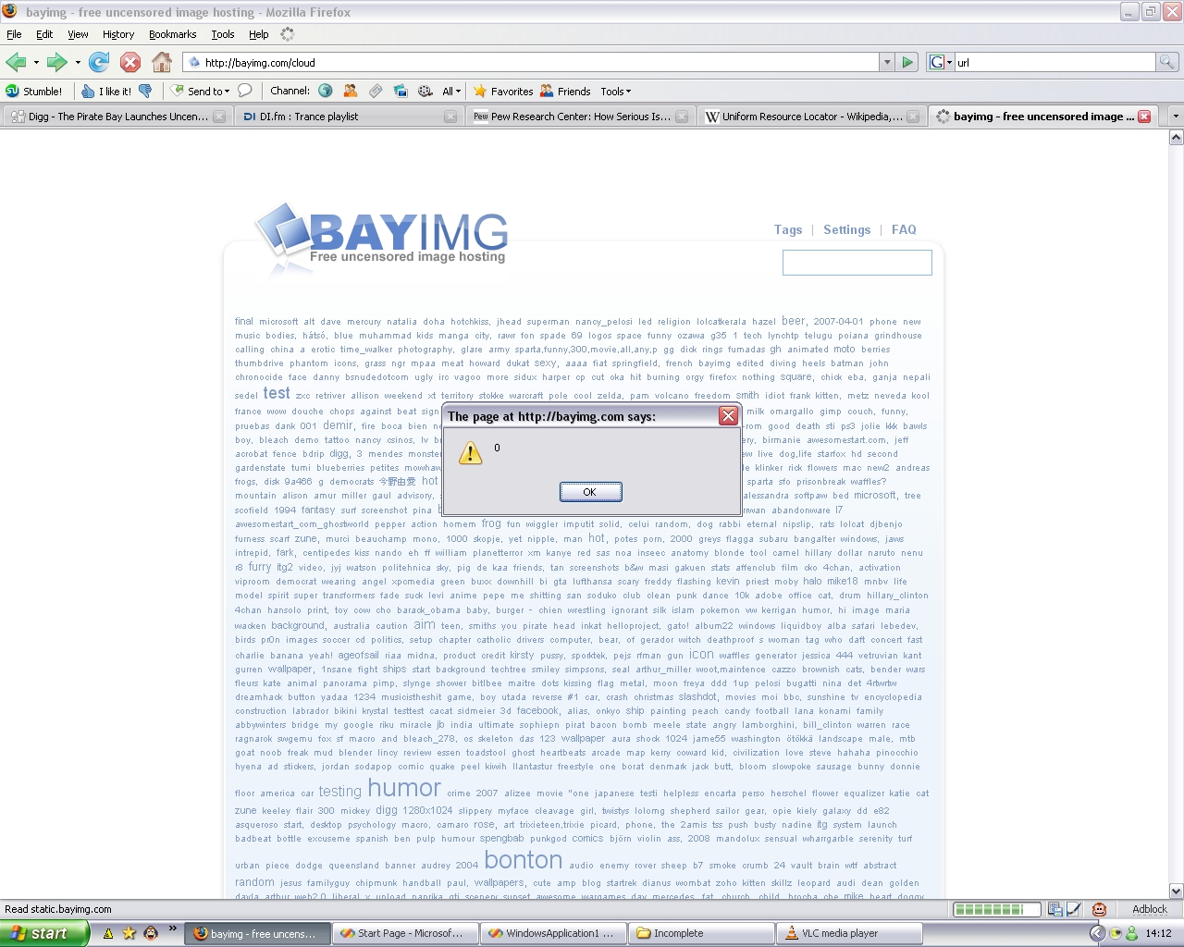This screenshot has height=947, width=1184.
Task: Go back with the green Back arrow
Action: [x=16, y=62]
